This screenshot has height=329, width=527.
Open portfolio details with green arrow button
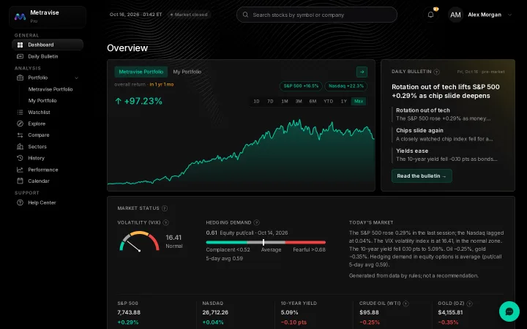(x=362, y=72)
